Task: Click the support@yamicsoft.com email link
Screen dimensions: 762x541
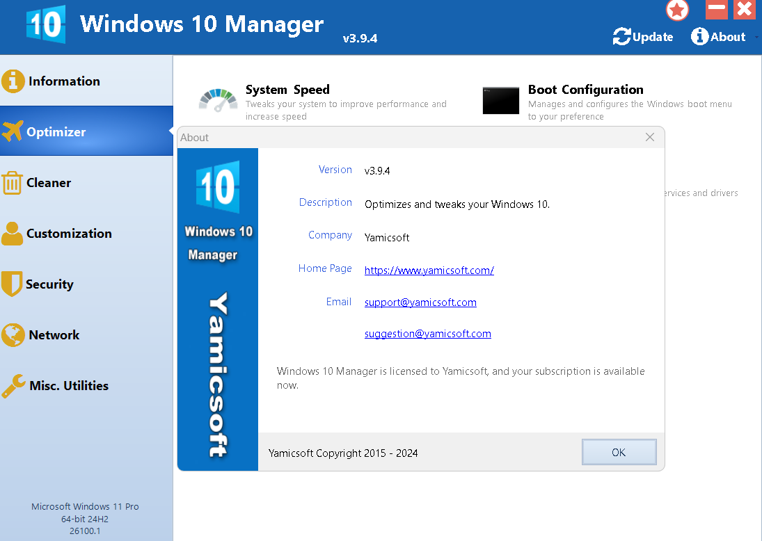Action: (420, 302)
